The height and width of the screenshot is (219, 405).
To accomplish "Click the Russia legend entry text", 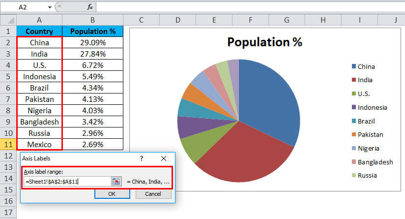I will [x=367, y=175].
